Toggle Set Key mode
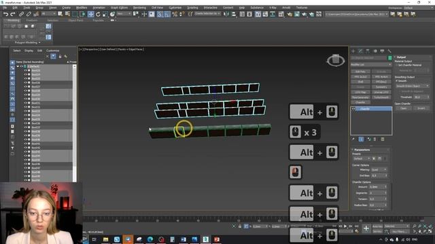This screenshot has width=435, height=244. point(378,231)
